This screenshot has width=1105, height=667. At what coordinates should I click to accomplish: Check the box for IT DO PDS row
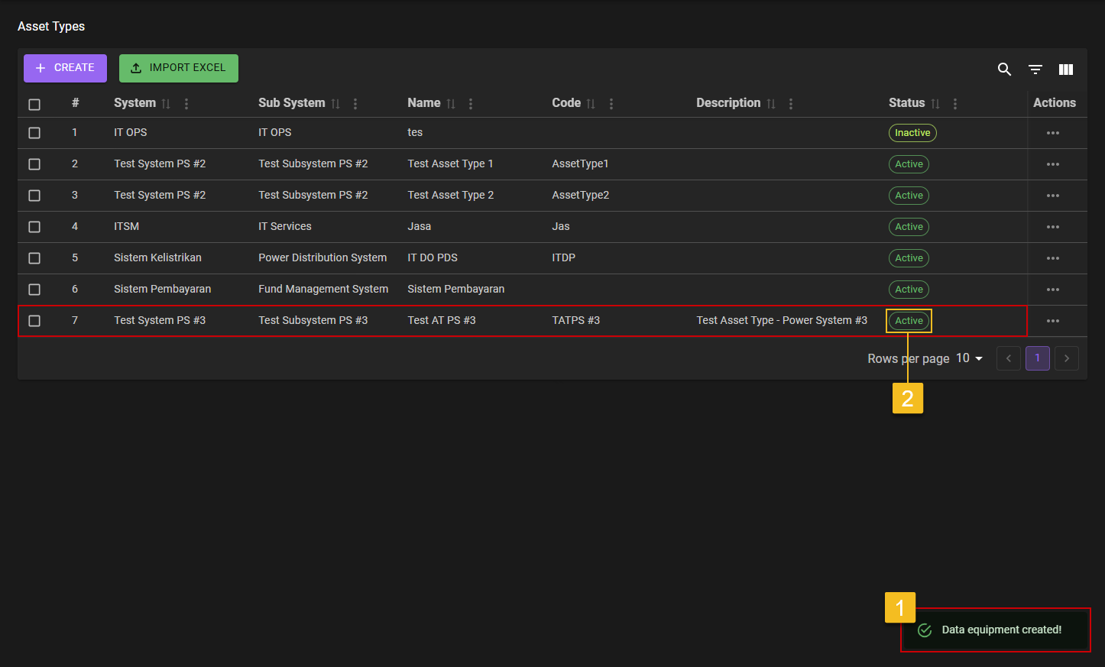(34, 258)
